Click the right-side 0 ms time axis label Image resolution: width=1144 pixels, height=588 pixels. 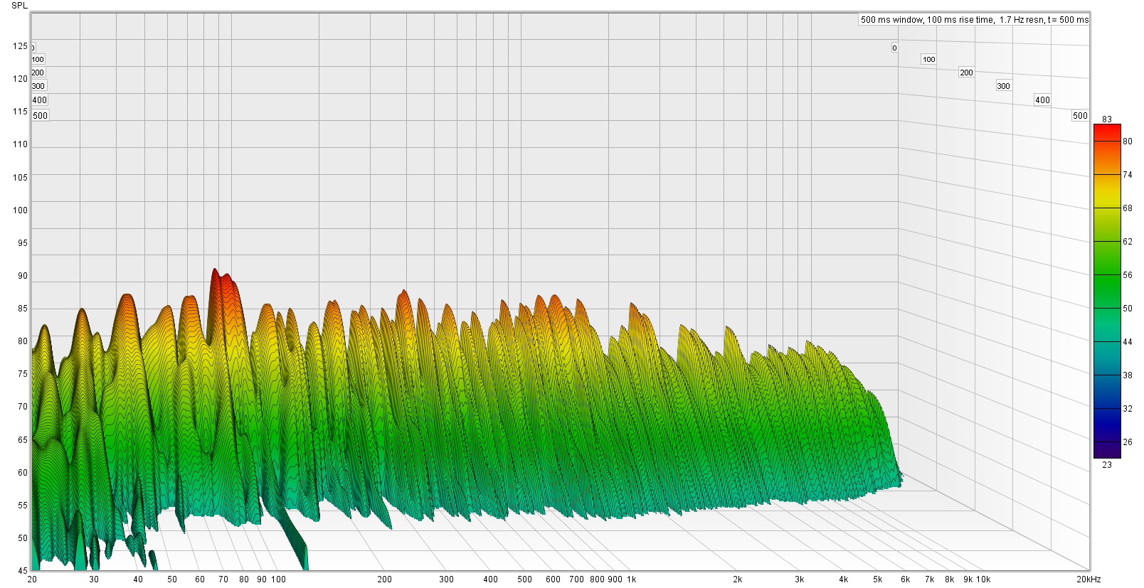[x=894, y=48]
